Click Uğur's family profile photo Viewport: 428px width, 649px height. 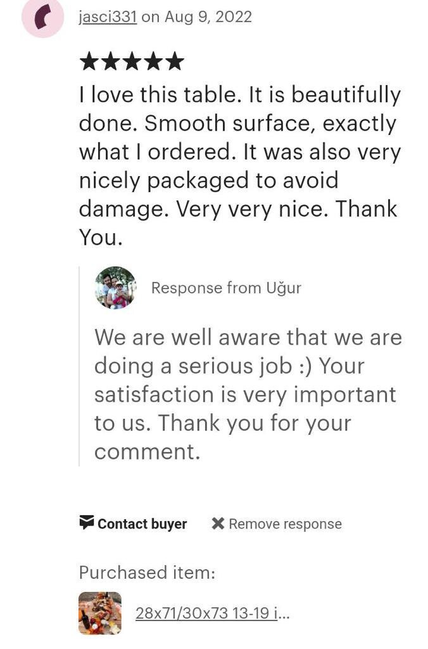(115, 288)
